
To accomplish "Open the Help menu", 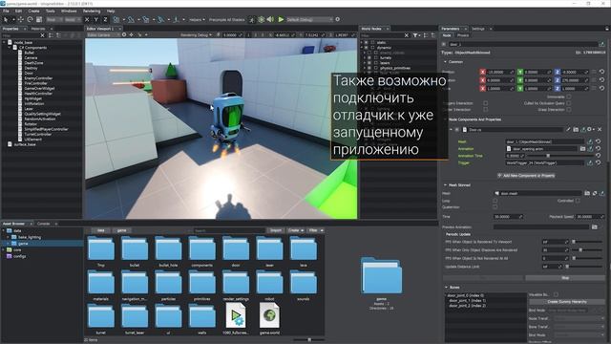I will (111, 11).
